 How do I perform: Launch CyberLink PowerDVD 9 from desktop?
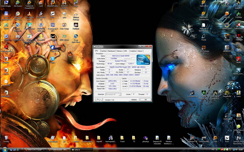click(x=30, y=5)
